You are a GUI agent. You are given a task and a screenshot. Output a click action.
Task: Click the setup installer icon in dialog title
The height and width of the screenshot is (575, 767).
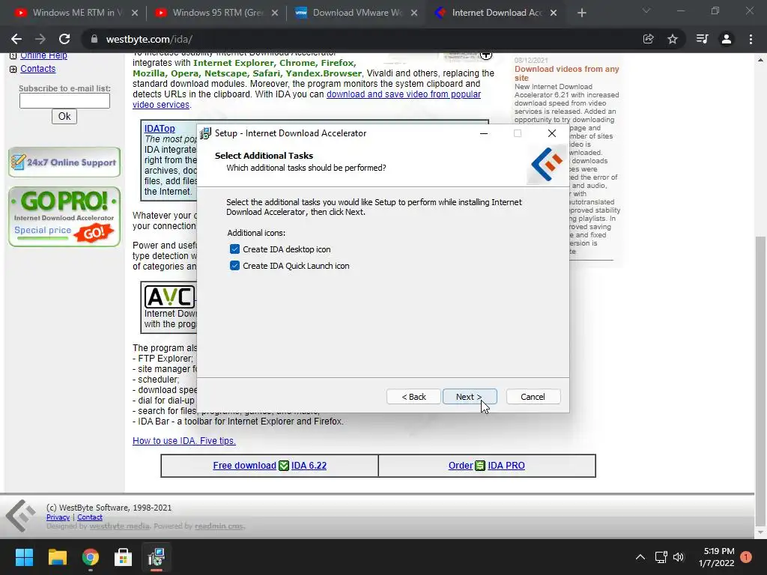coord(205,133)
